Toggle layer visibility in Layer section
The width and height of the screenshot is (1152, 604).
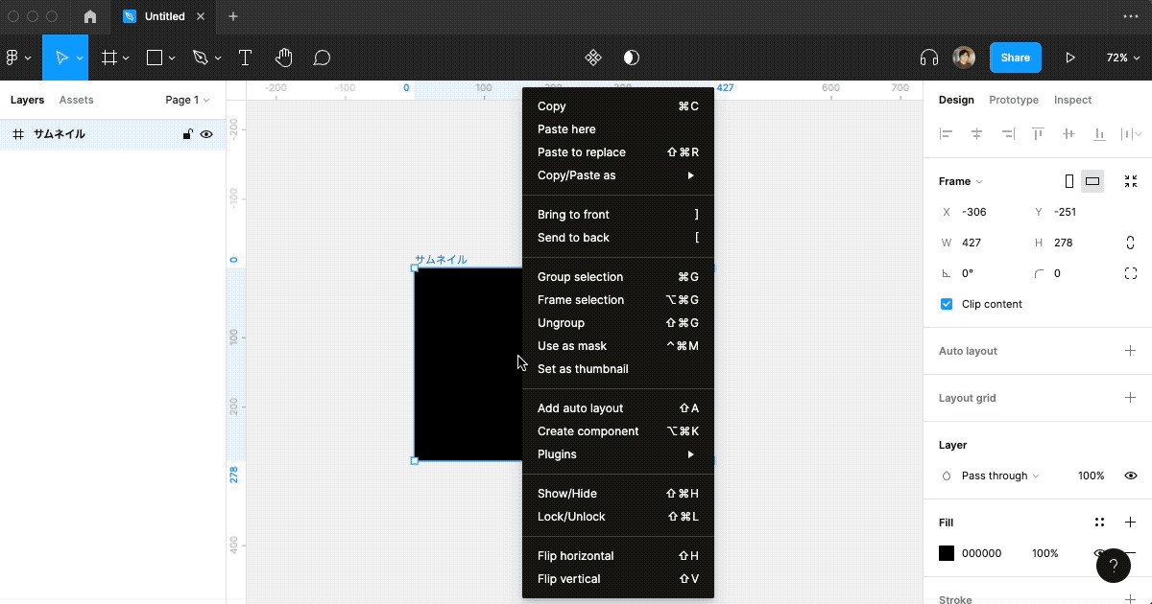point(1131,476)
